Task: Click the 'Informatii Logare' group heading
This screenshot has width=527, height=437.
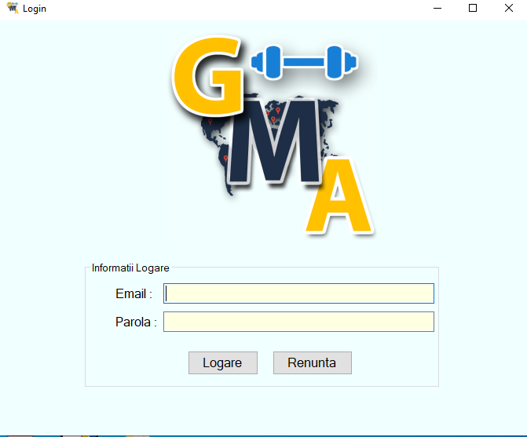Action: [x=130, y=268]
